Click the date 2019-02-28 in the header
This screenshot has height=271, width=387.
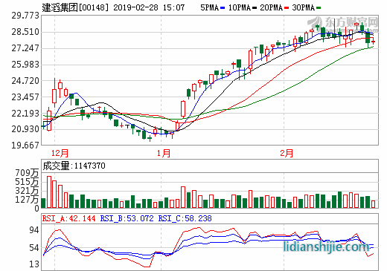click(x=135, y=7)
